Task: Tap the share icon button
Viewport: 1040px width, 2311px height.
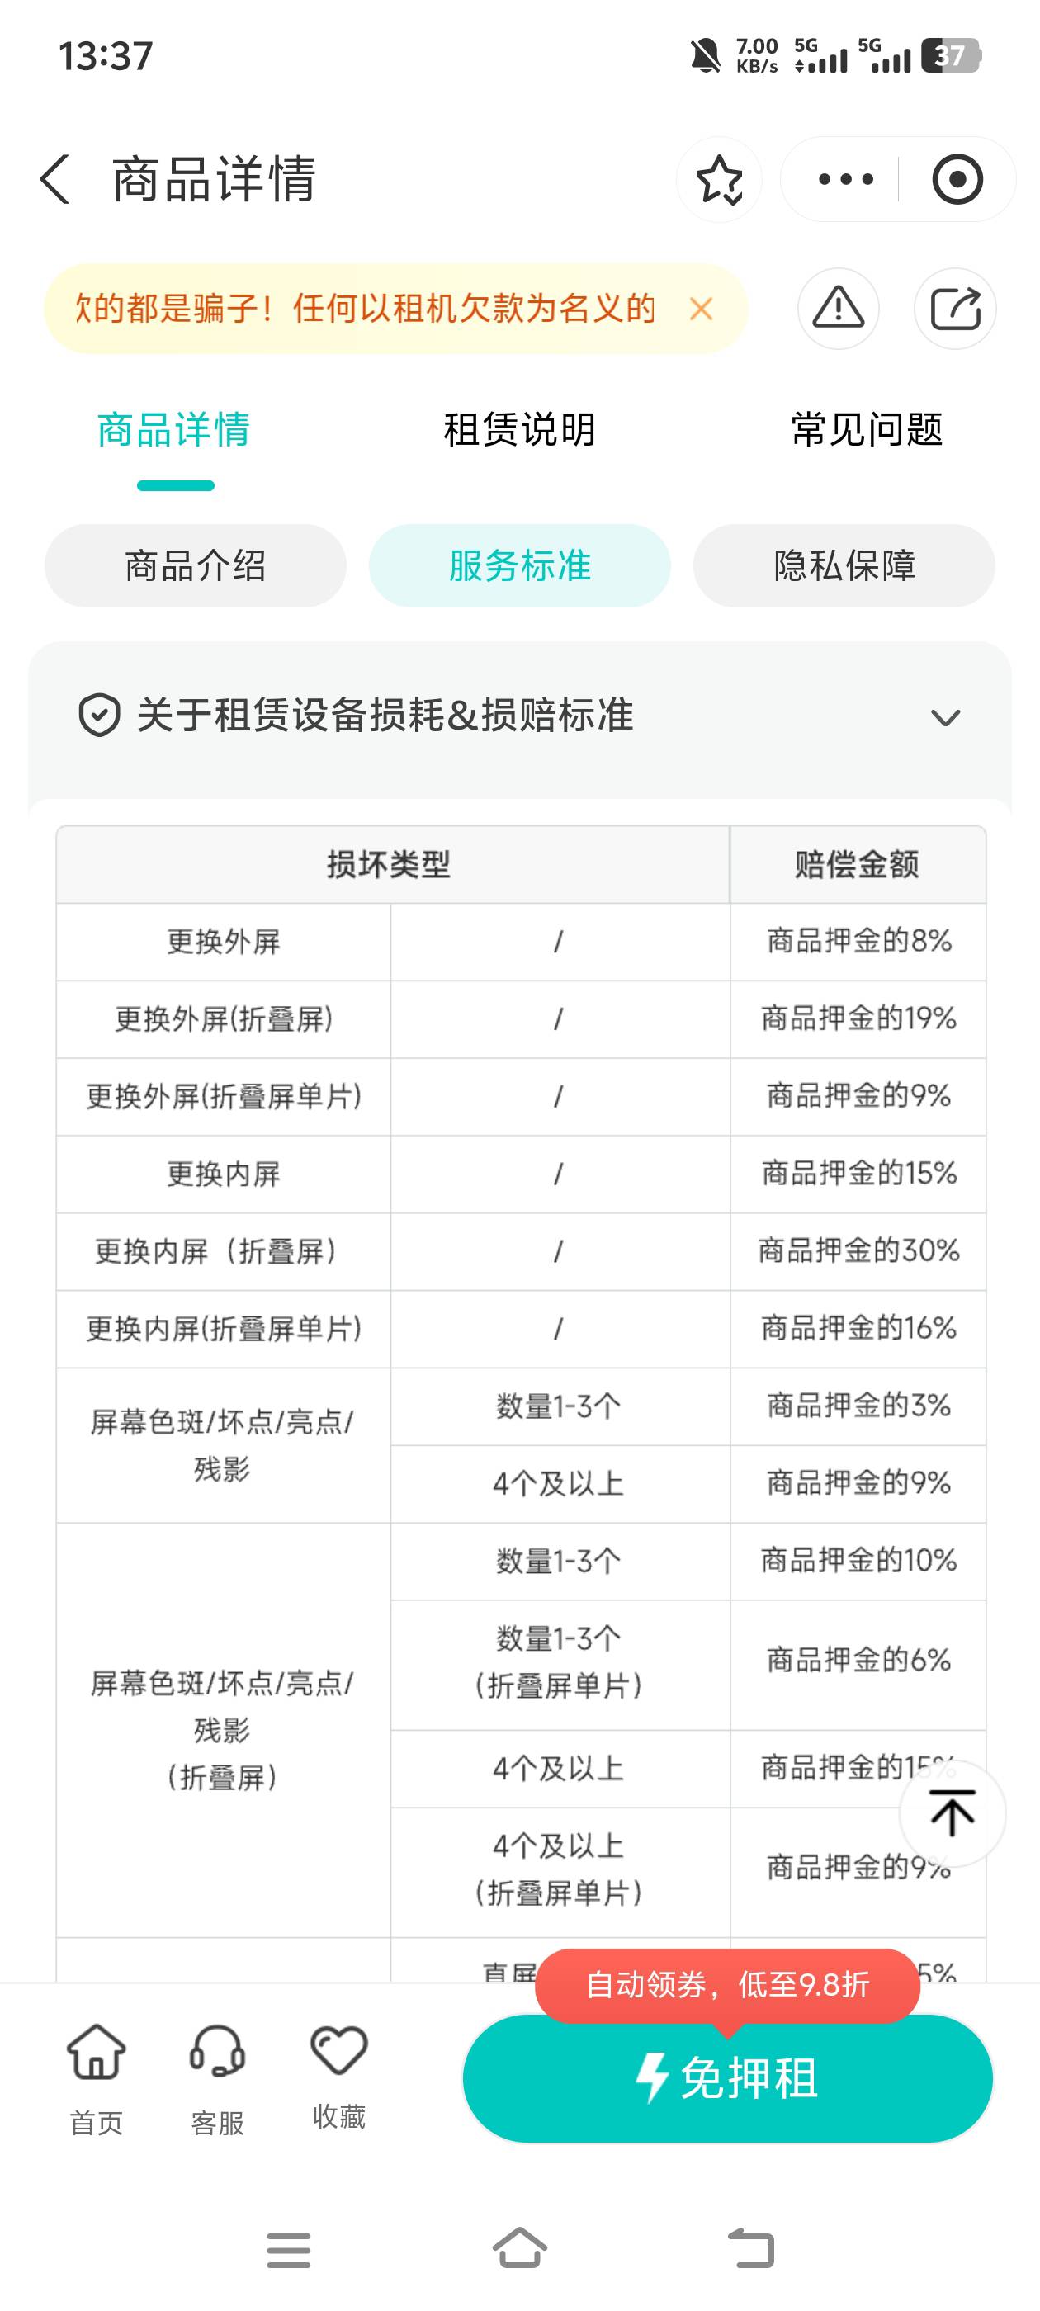Action: [x=955, y=309]
